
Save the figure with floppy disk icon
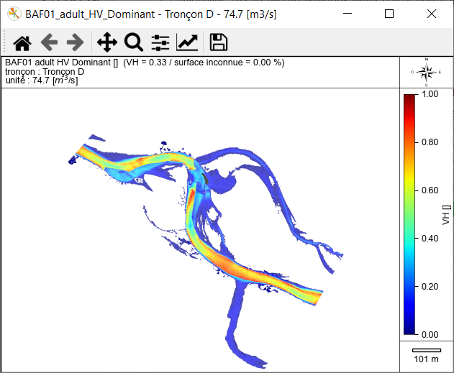click(x=218, y=42)
